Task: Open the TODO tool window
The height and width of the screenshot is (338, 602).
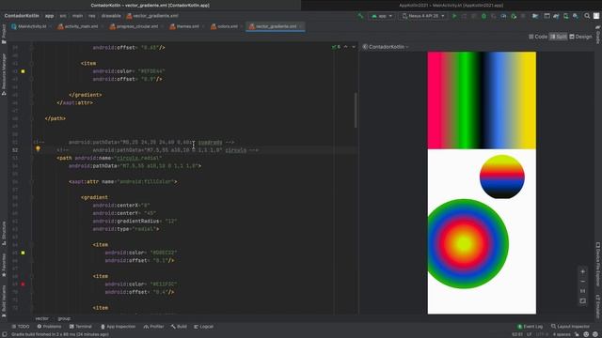Action: [x=21, y=327]
